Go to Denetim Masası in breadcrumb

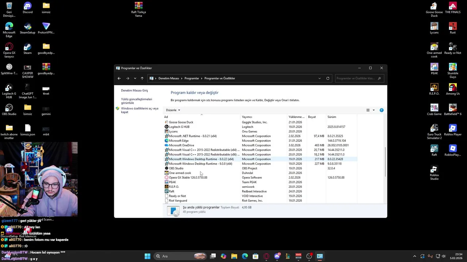169,78
